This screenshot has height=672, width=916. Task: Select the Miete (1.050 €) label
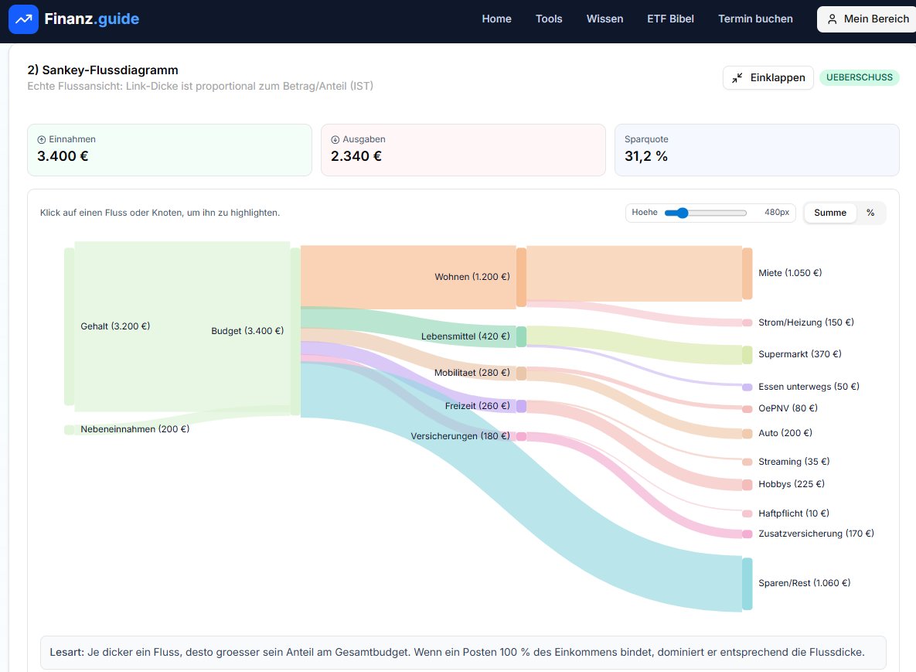pyautogui.click(x=790, y=273)
